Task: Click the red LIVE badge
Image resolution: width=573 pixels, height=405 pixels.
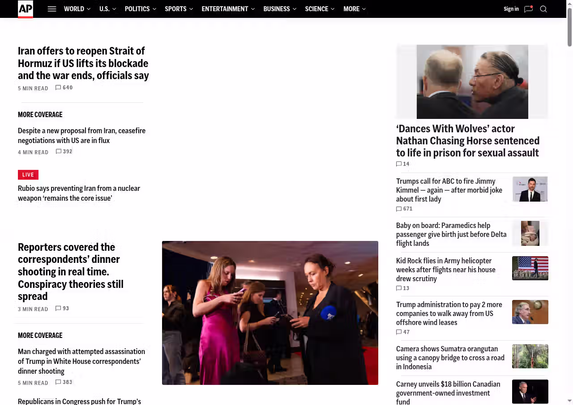Action: pyautogui.click(x=28, y=175)
